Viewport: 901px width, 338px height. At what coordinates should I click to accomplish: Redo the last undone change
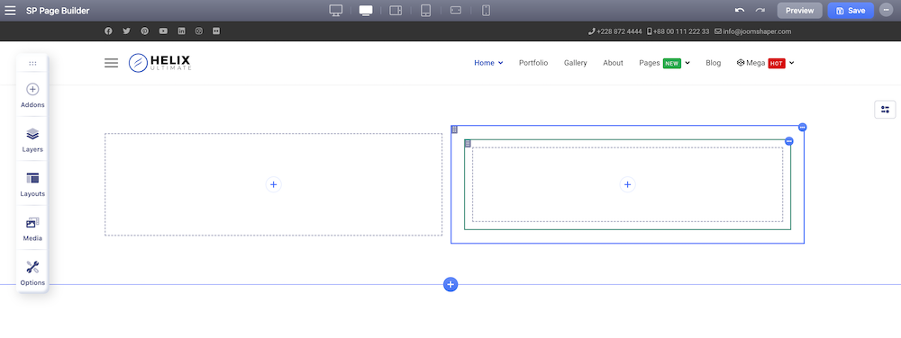[760, 10]
